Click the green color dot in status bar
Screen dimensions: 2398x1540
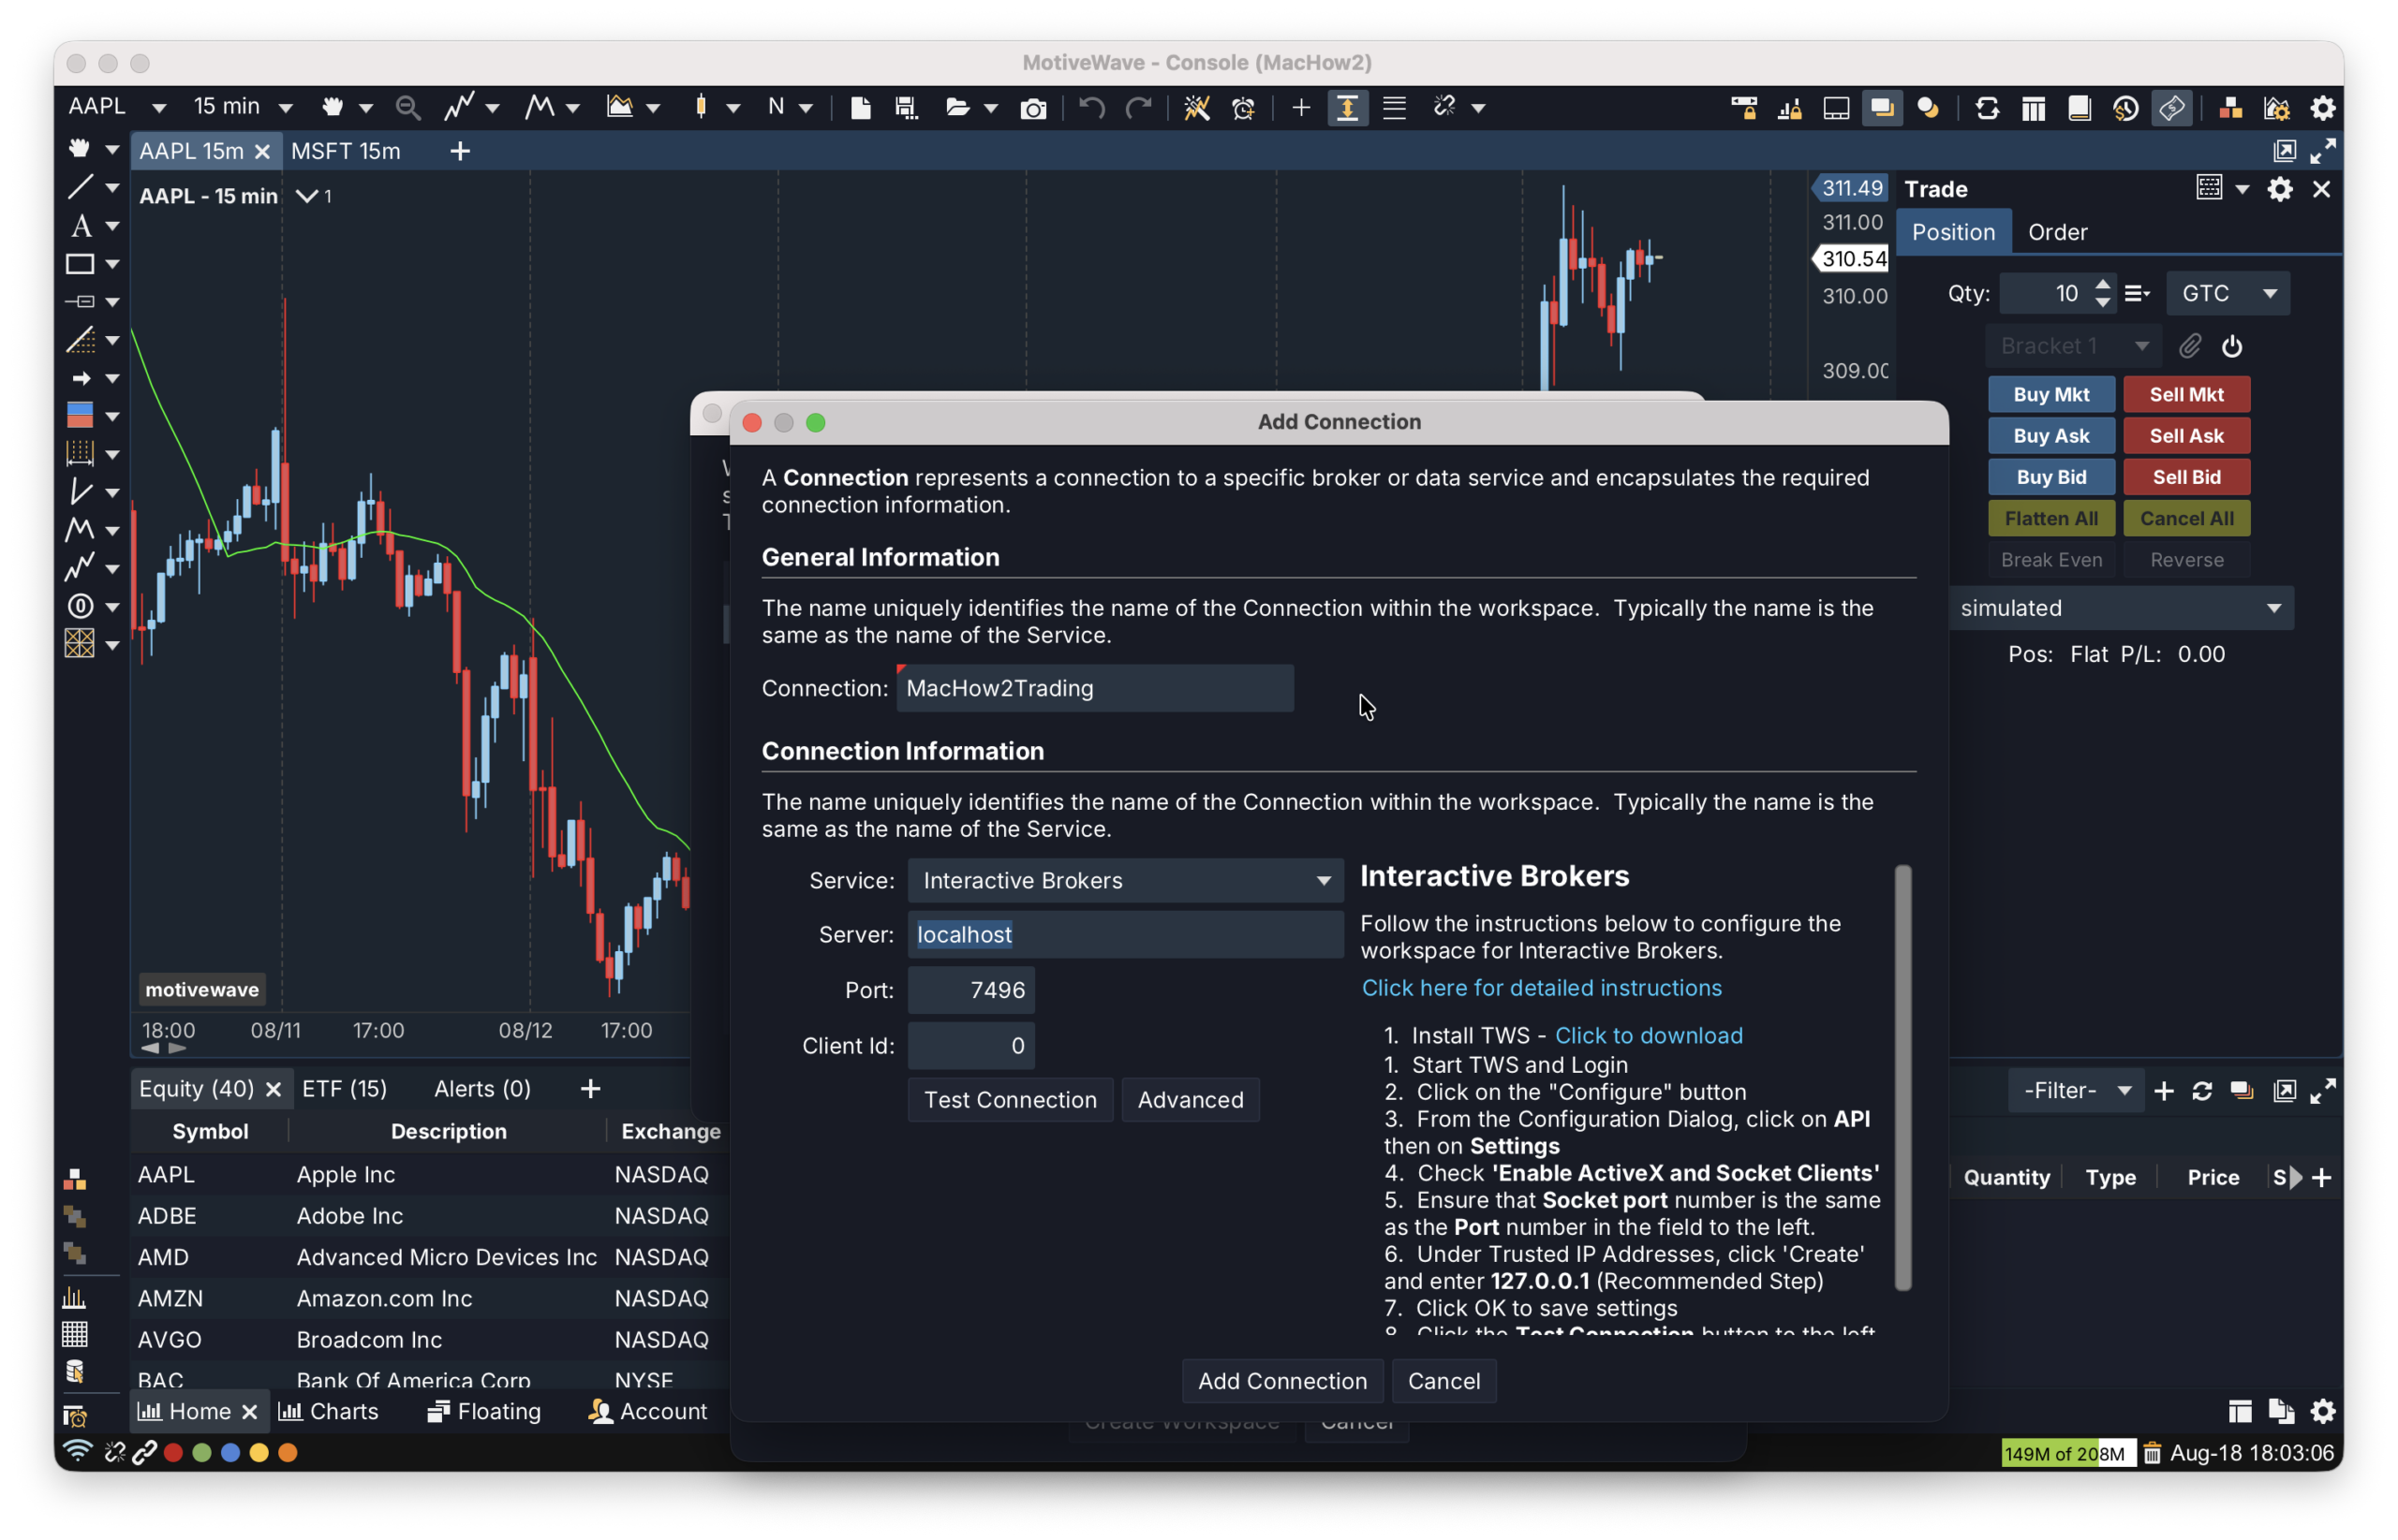click(x=202, y=1452)
